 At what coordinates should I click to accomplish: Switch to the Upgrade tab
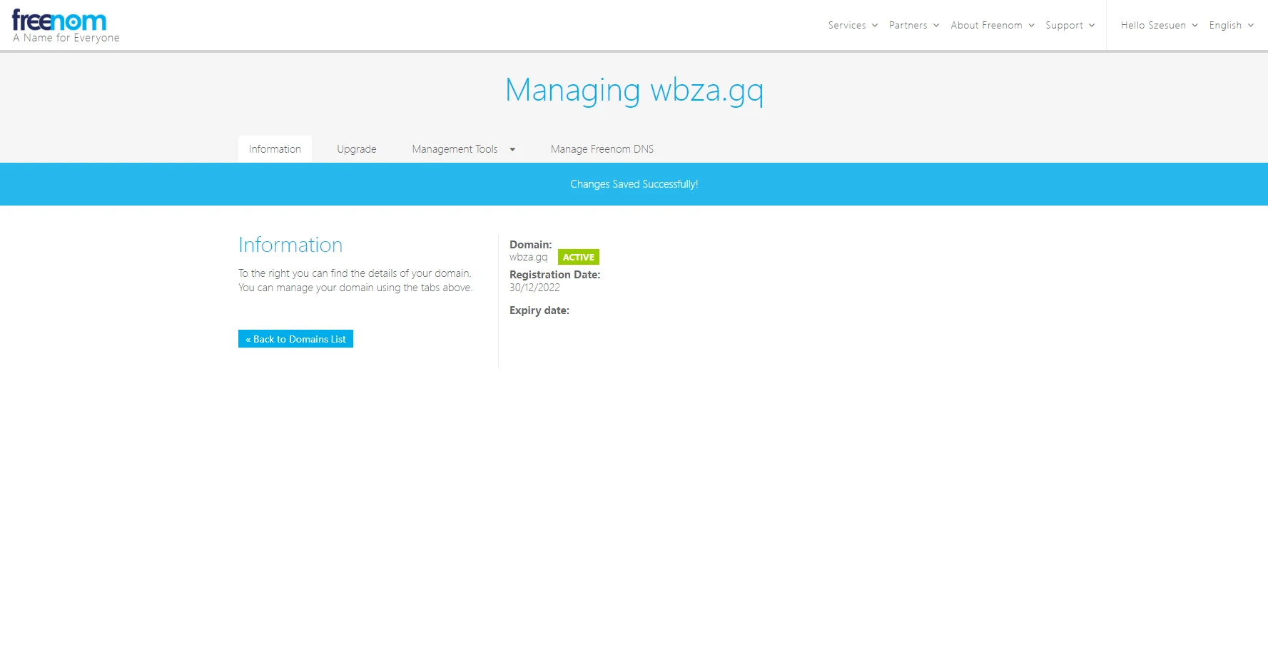coord(356,149)
